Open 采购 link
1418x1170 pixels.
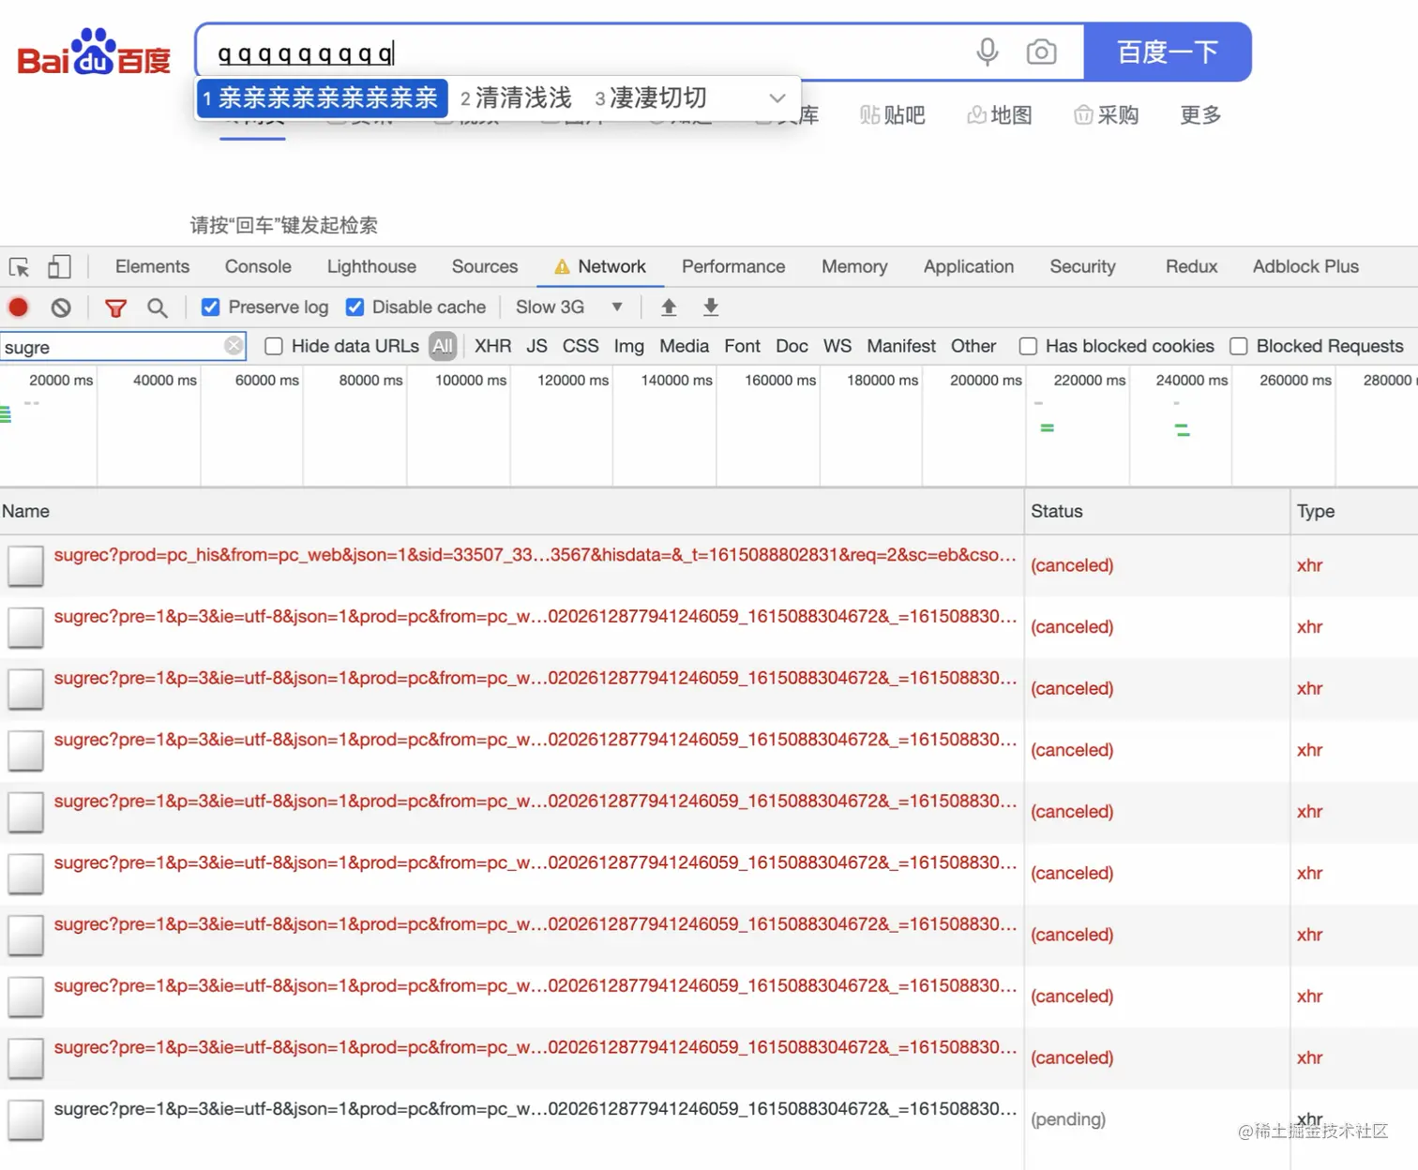[1107, 114]
